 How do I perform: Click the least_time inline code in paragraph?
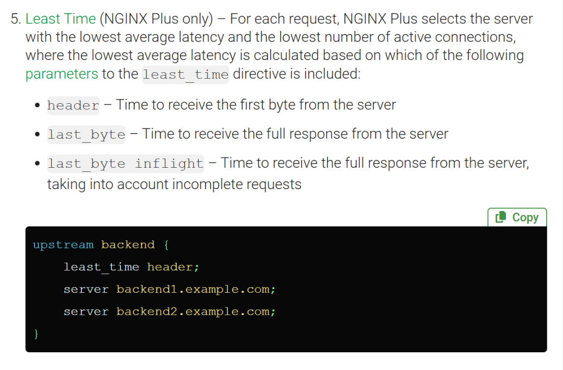click(x=185, y=74)
